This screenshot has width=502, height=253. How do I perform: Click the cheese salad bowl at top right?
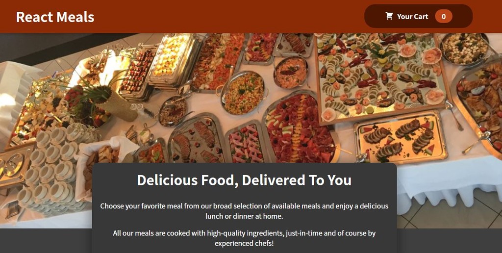click(x=464, y=48)
